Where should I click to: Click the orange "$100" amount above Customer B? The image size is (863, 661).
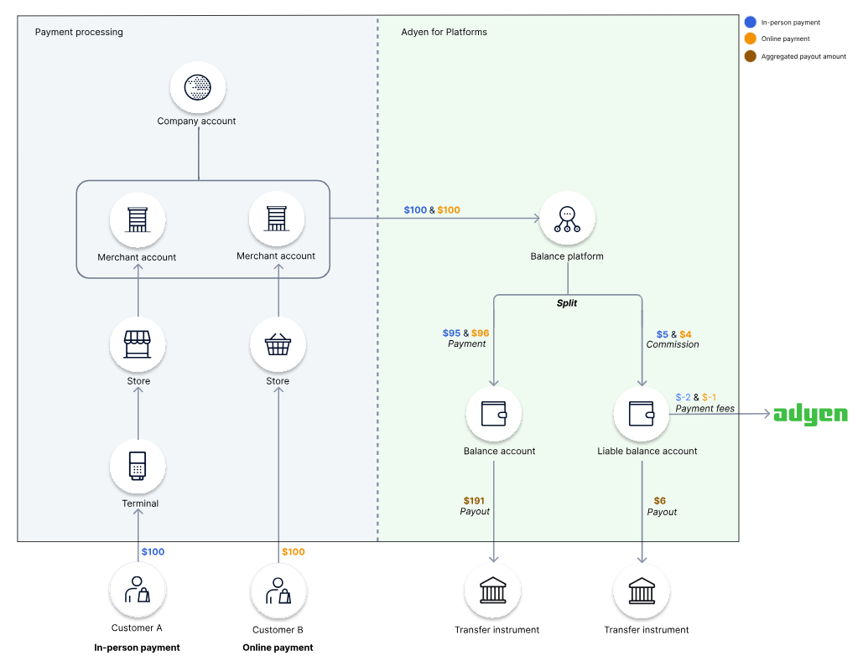tap(294, 551)
